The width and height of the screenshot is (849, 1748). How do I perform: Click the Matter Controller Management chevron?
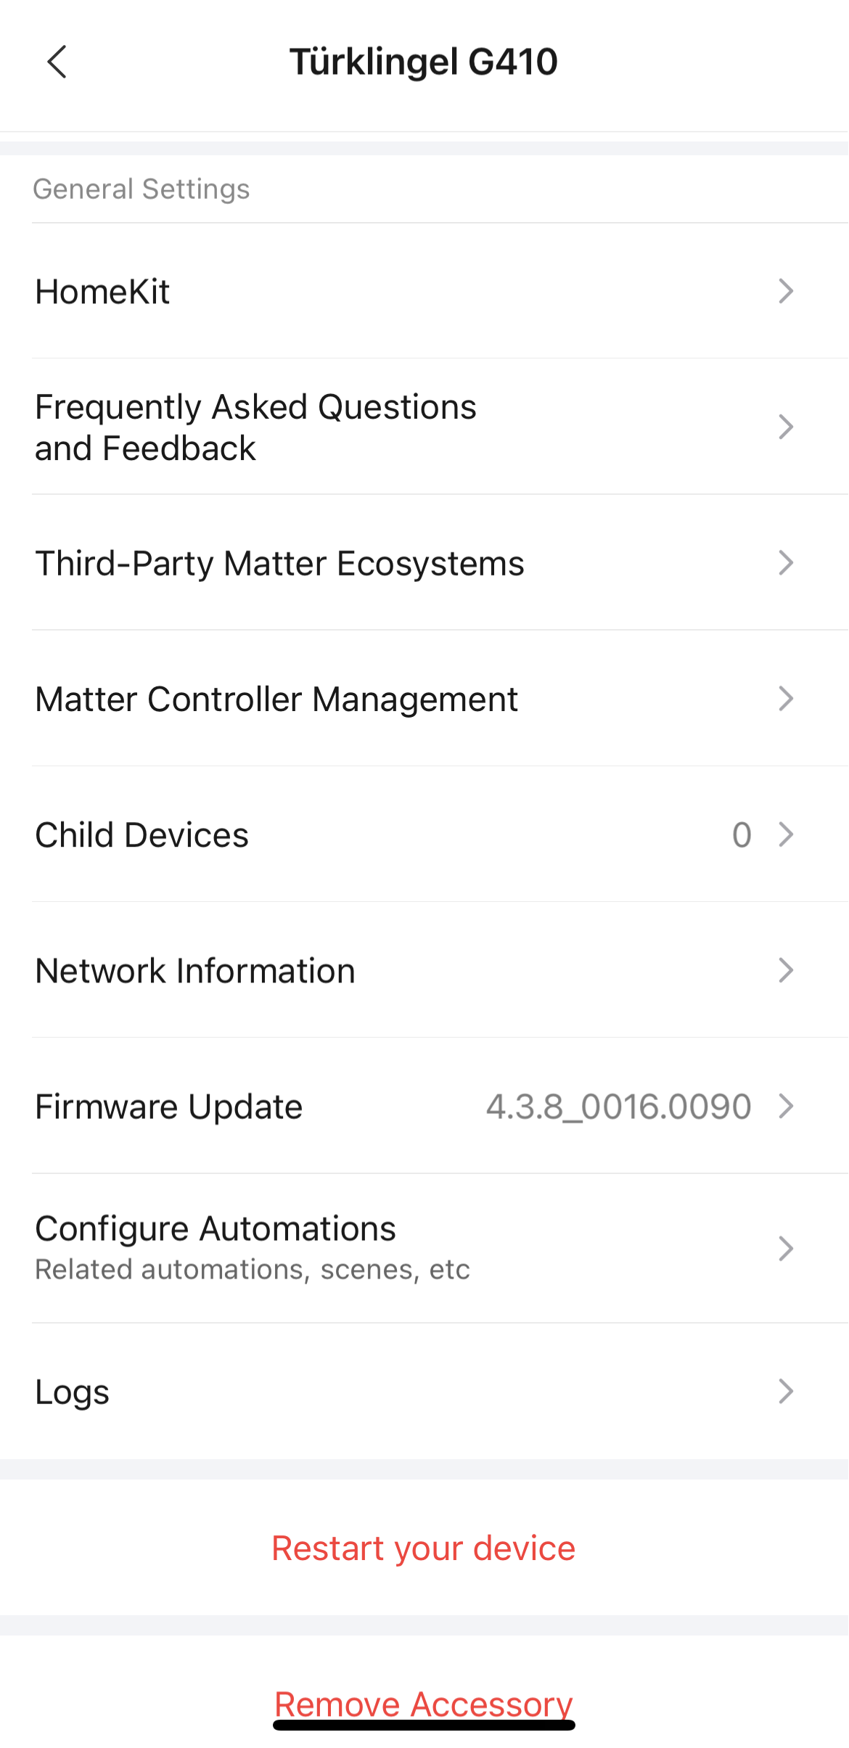tap(785, 699)
